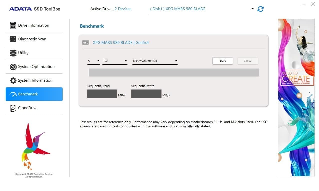This screenshot has height=191, width=319.
Task: Refresh the active drive list
Action: click(261, 9)
